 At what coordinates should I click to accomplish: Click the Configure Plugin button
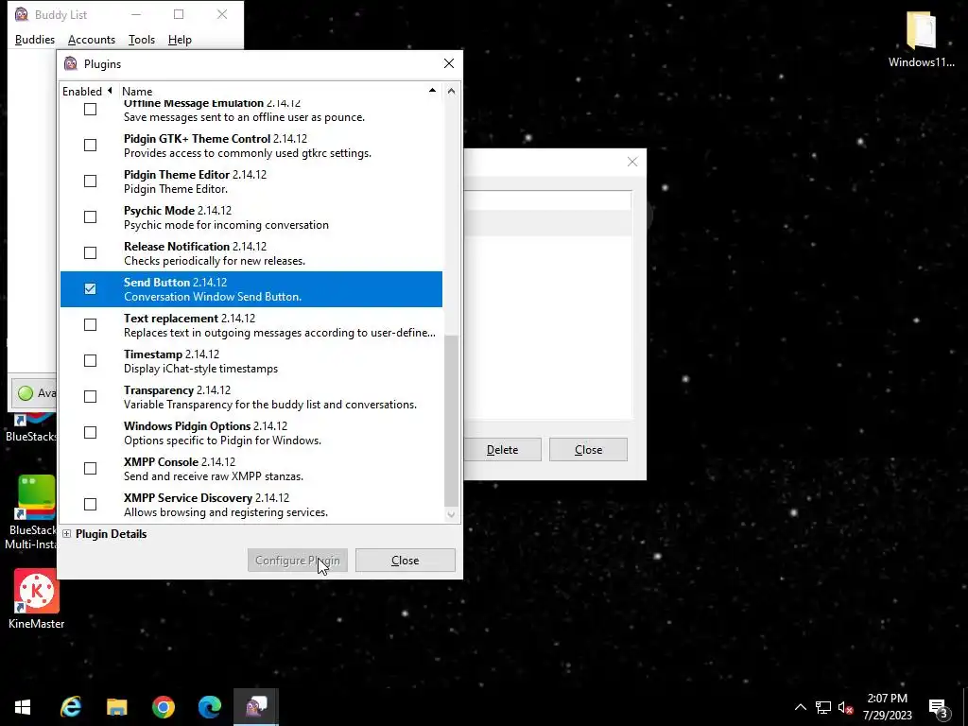coord(298,561)
